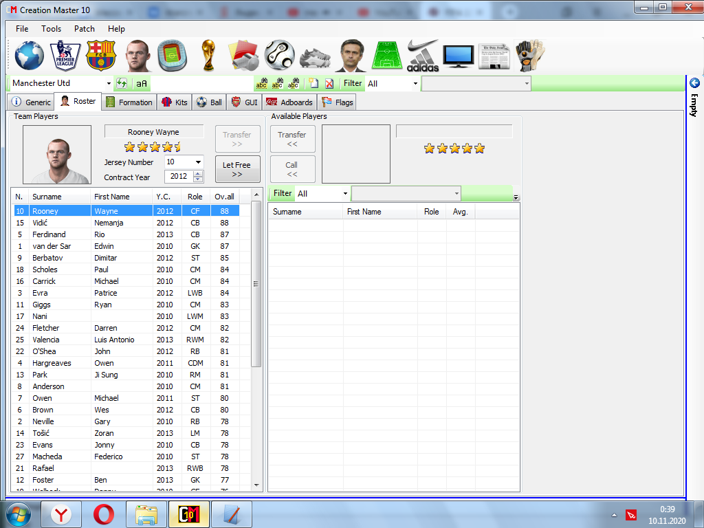
Task: Click the Premier League icon in toolbar
Action: coord(65,55)
